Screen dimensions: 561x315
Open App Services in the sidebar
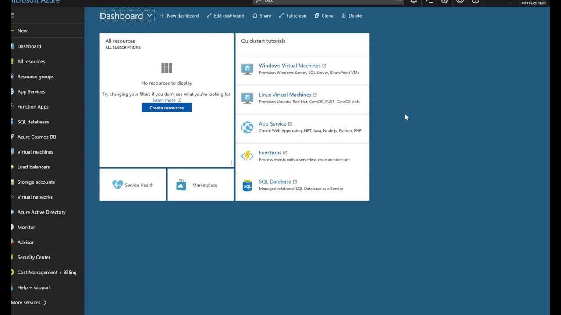tap(47, 92)
